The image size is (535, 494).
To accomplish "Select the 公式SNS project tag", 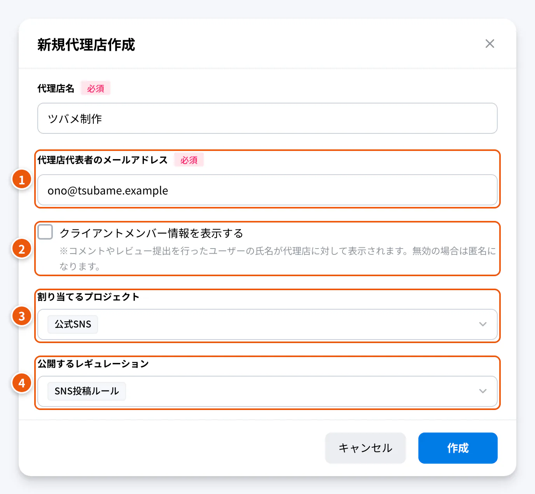I will [x=73, y=324].
